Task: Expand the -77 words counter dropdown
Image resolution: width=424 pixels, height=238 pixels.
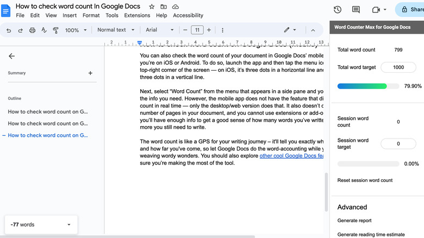Action: coord(69,224)
